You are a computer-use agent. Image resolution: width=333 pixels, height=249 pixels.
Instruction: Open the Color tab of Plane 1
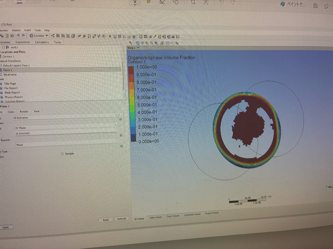click(11, 112)
